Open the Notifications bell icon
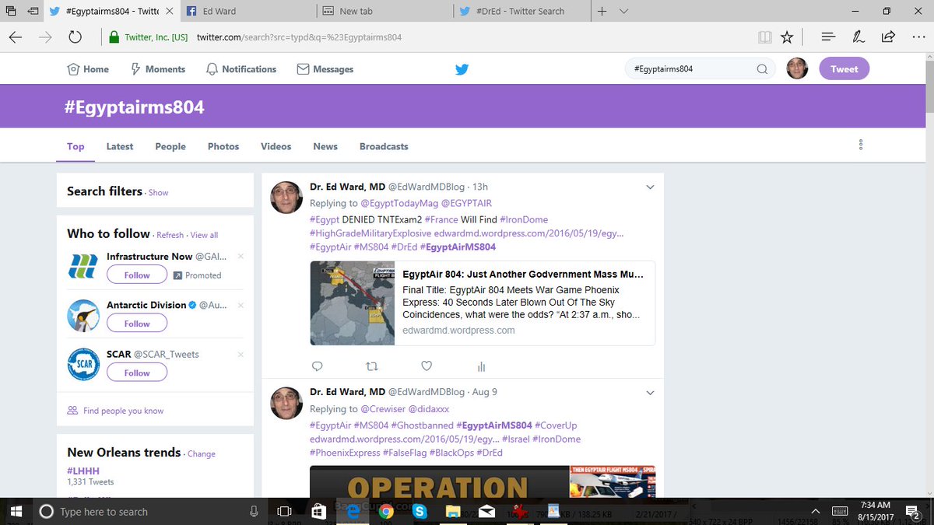934x525 pixels. click(212, 69)
